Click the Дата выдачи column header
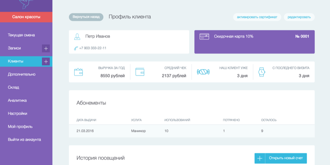Viewport: 330px width, 165px height. [86, 120]
